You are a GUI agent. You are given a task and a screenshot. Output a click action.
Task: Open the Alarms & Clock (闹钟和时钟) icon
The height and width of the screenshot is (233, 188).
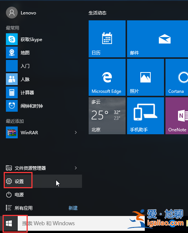(x=12, y=106)
